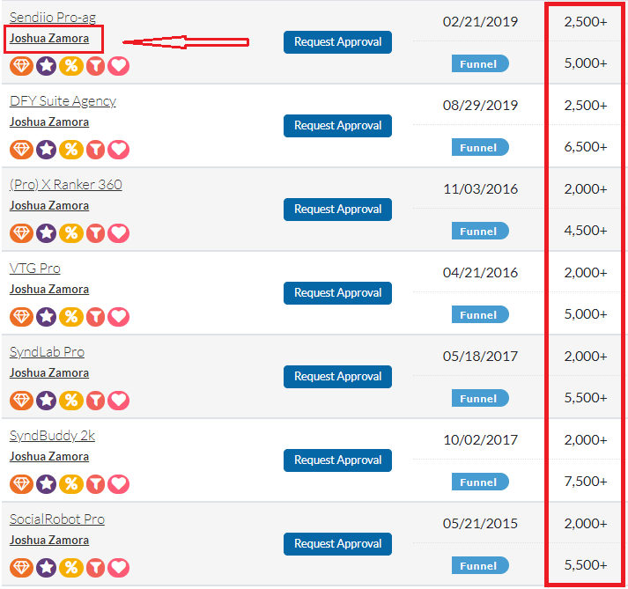This screenshot has height=589, width=628.
Task: Request approval for DFY Suite Agency
Action: (337, 126)
